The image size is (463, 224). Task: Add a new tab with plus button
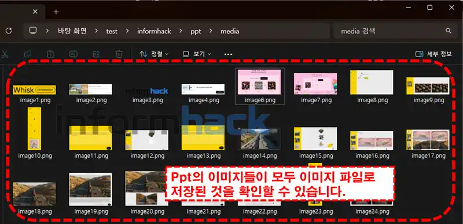pyautogui.click(x=56, y=12)
